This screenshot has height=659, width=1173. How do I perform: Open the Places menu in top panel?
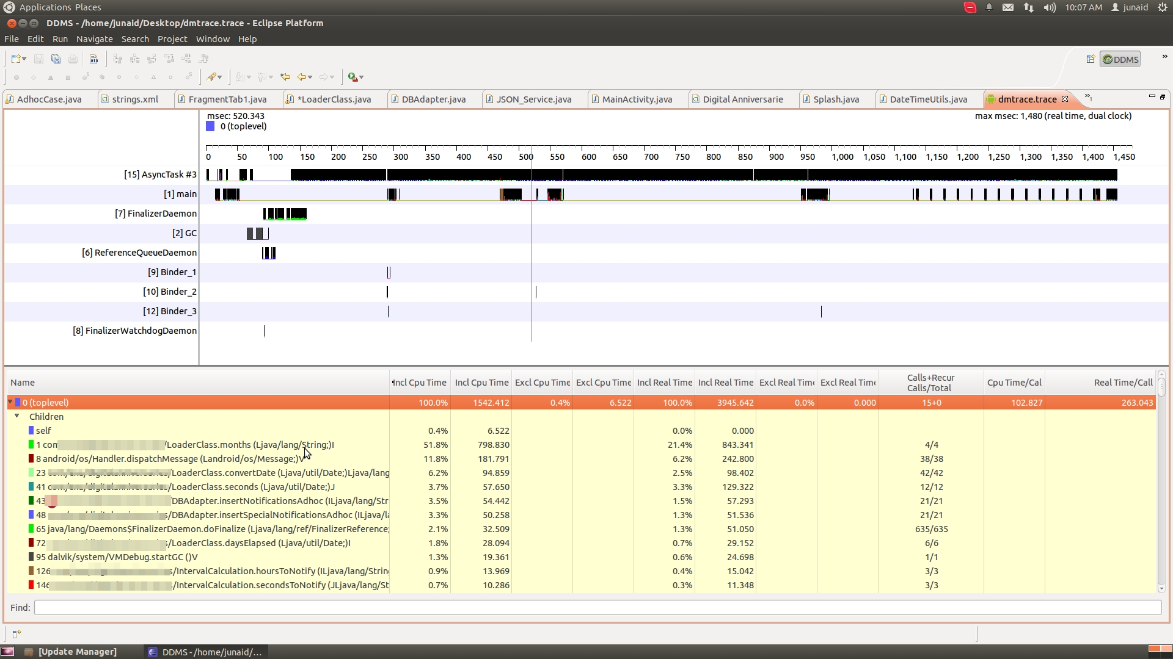(x=88, y=7)
